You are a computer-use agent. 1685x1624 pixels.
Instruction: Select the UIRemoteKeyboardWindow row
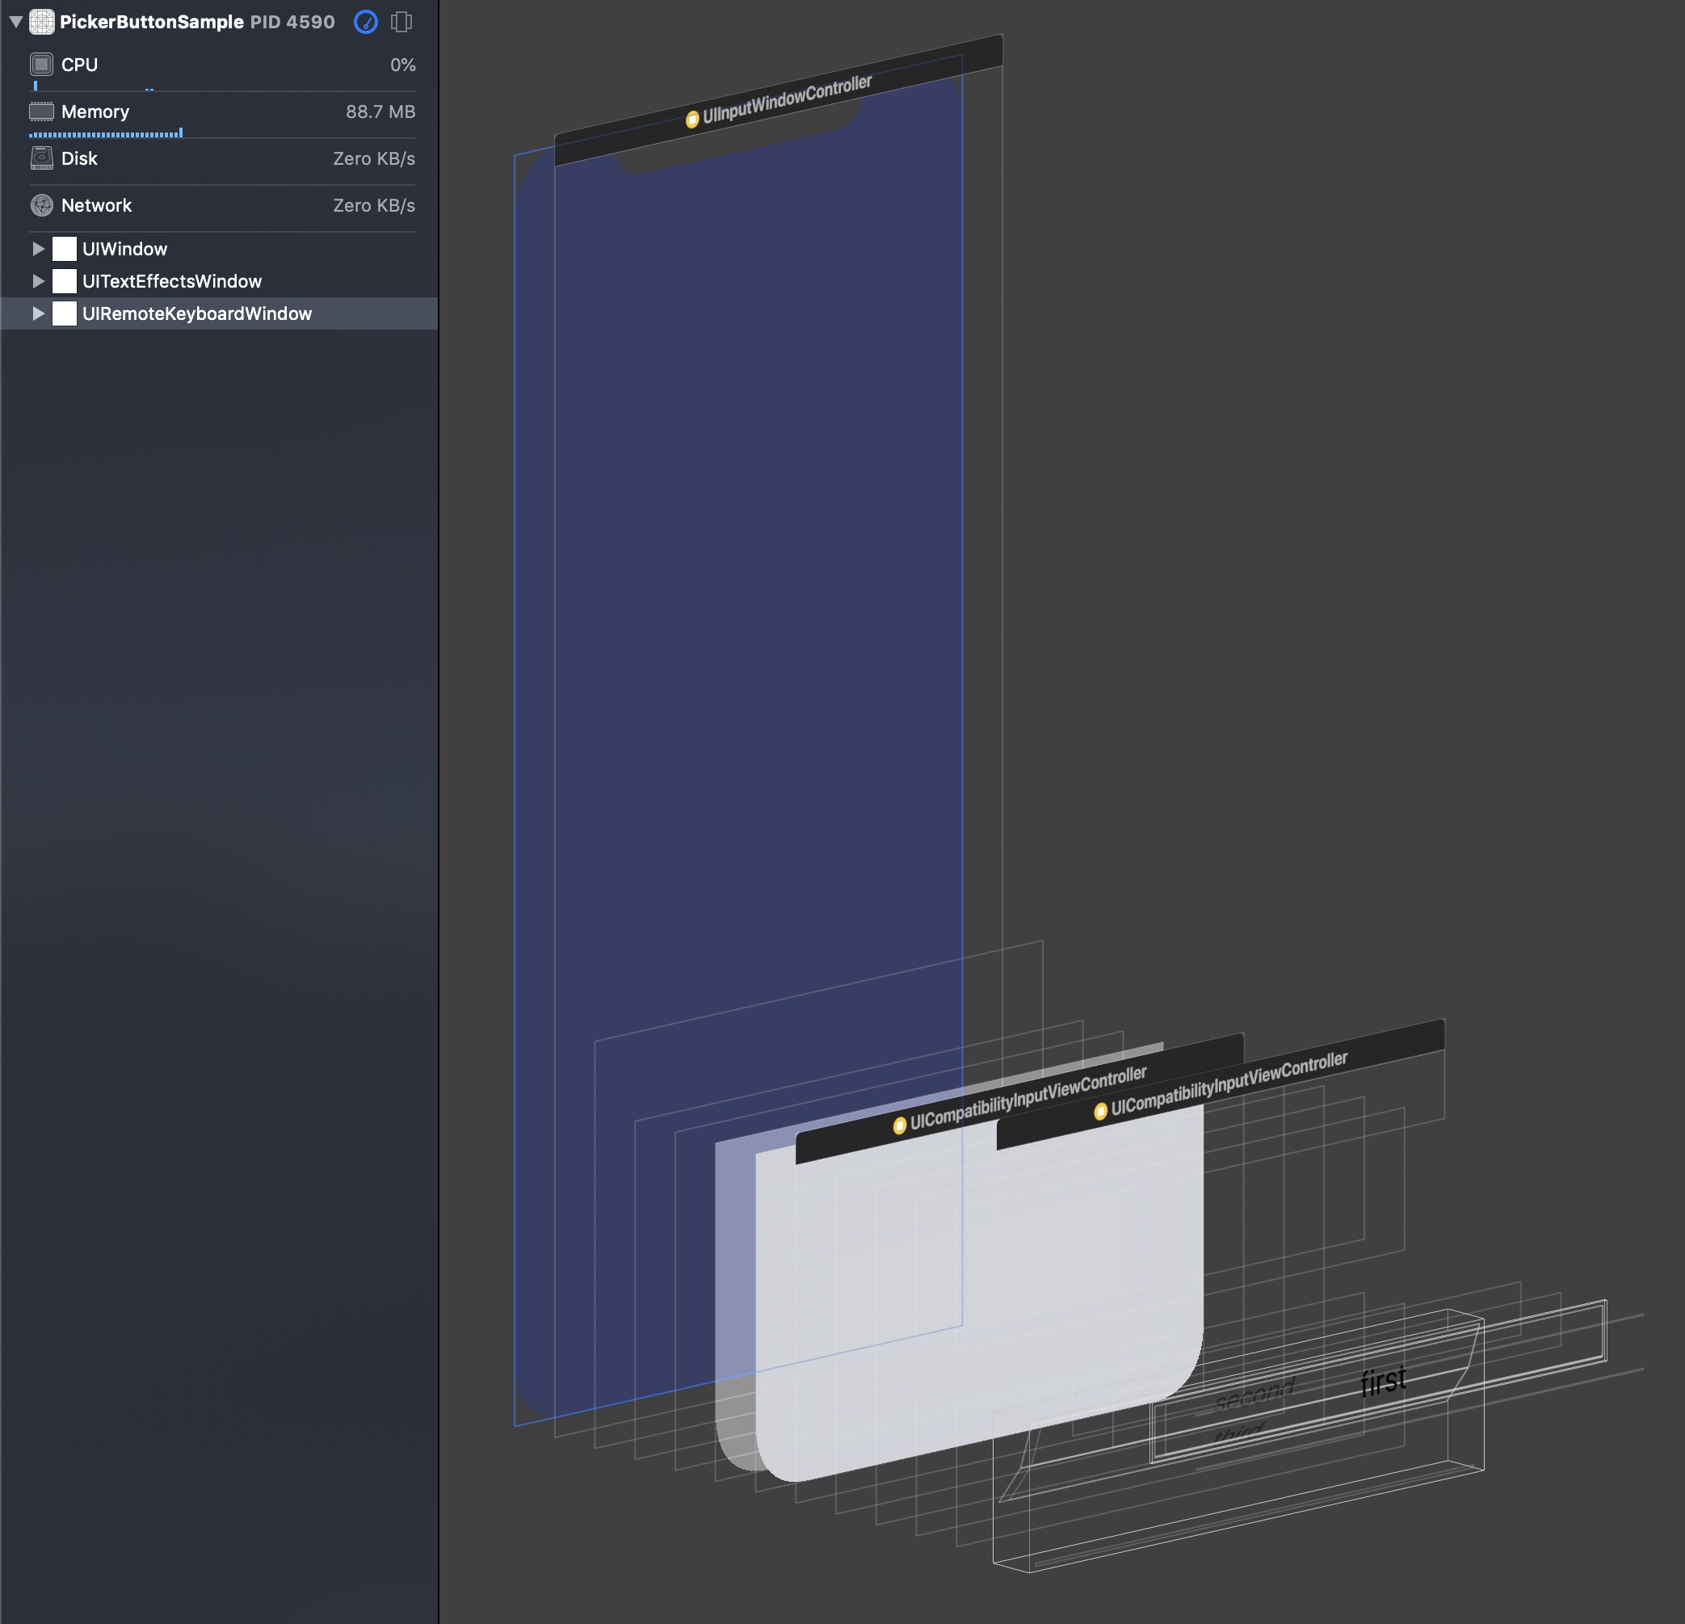tap(197, 313)
